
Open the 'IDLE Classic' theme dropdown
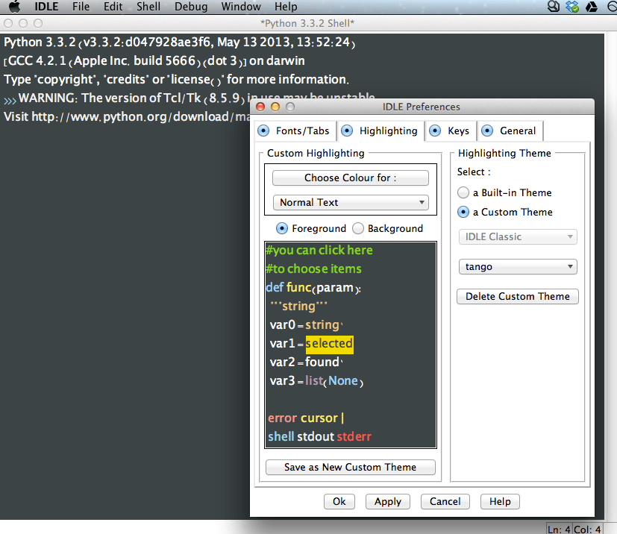pos(517,236)
